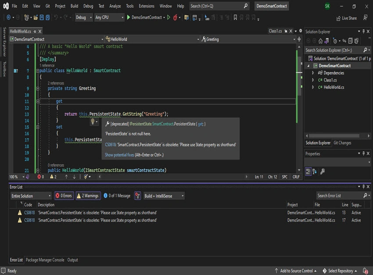The width and height of the screenshot is (373, 275).
Task: Click the Solution Explorer search magnifier icon
Action: pyautogui.click(x=366, y=50)
